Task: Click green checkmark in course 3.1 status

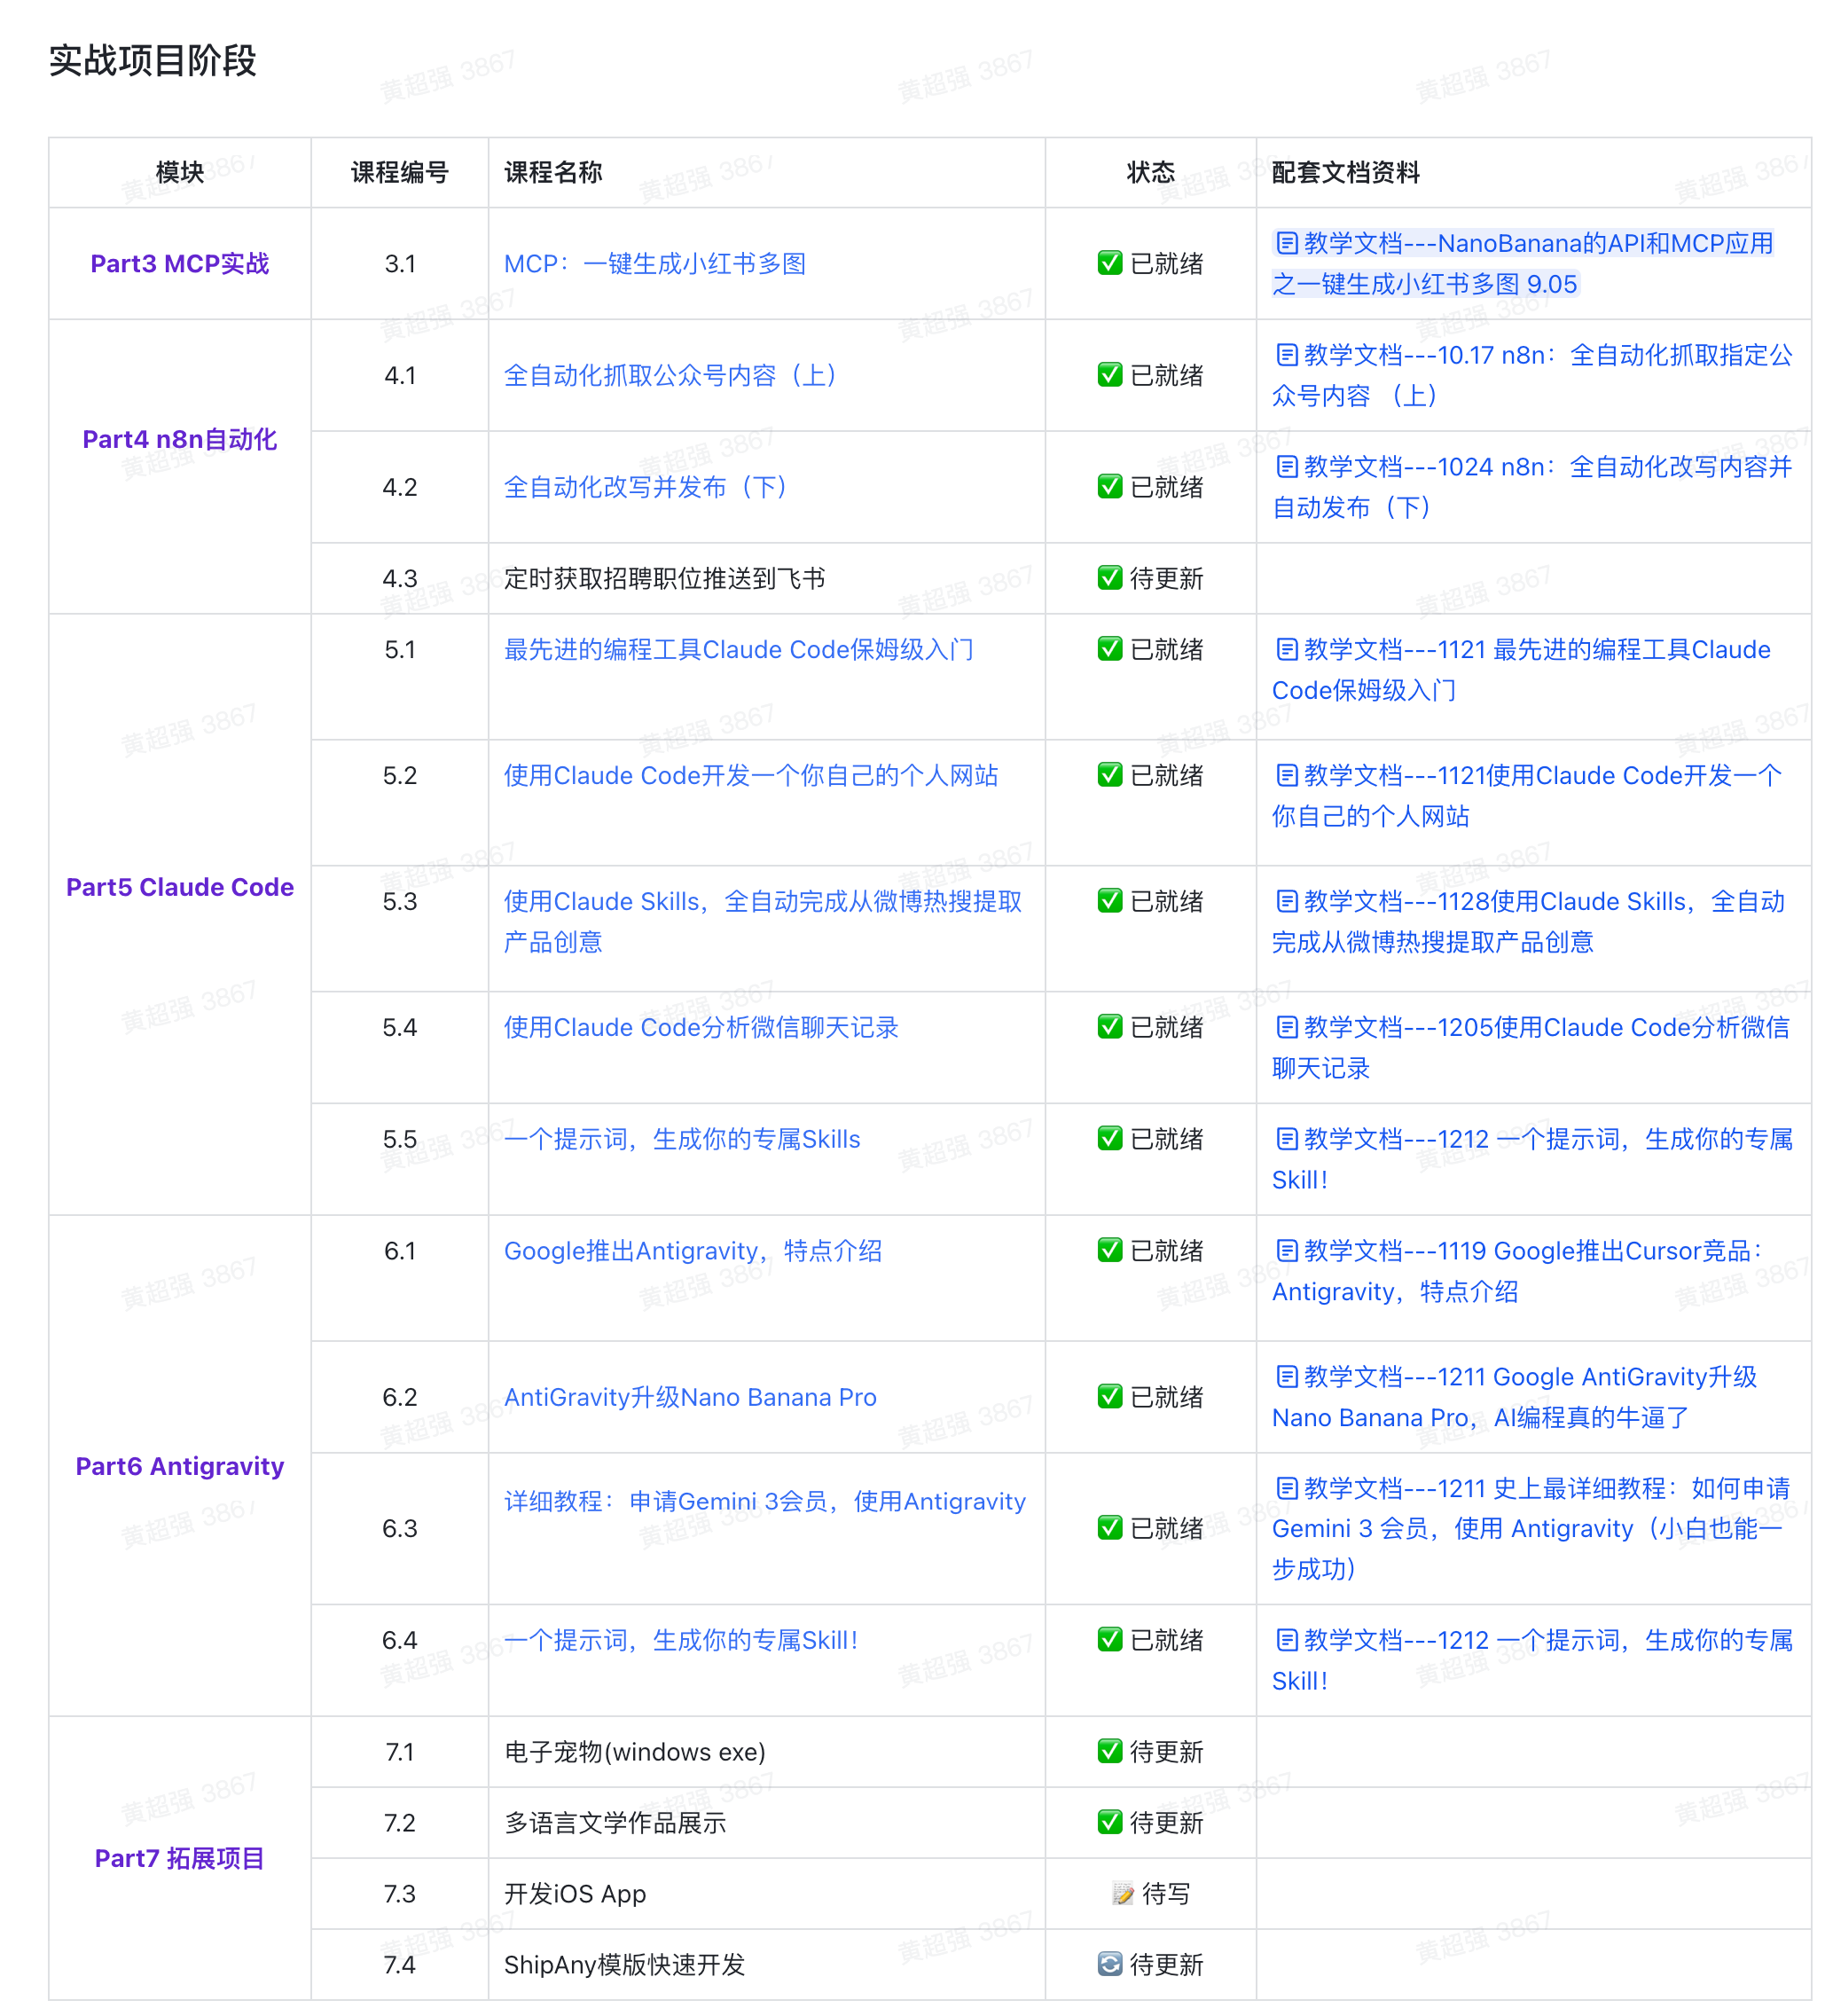Action: [x=1109, y=264]
